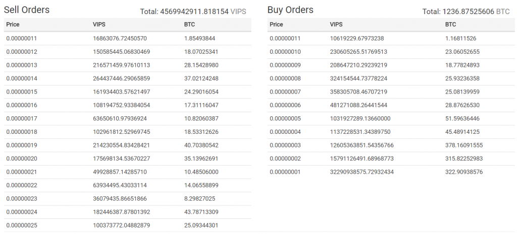Click sell BTC value 8.29827025
This screenshot has width=517, height=234.
pos(199,198)
